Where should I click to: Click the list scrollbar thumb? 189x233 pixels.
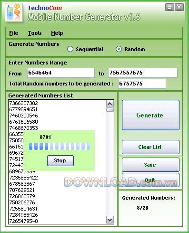110,110
